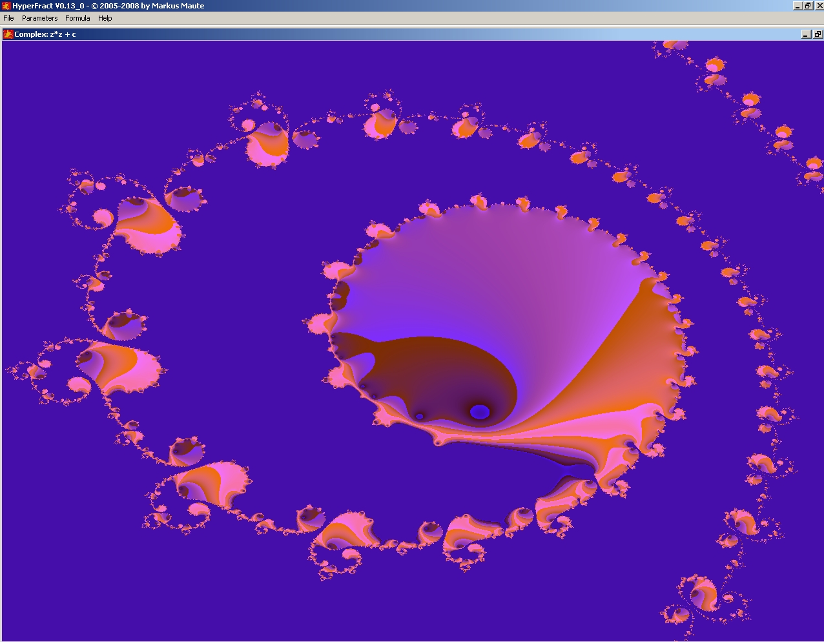Restore down the main HyperFract window
Viewport: 824px width, 642px height.
[x=808, y=6]
